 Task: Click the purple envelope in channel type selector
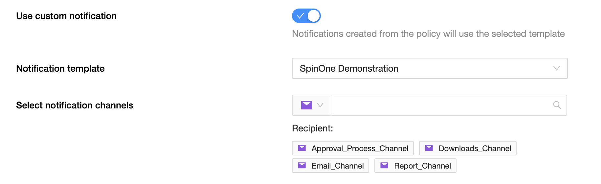tap(306, 105)
